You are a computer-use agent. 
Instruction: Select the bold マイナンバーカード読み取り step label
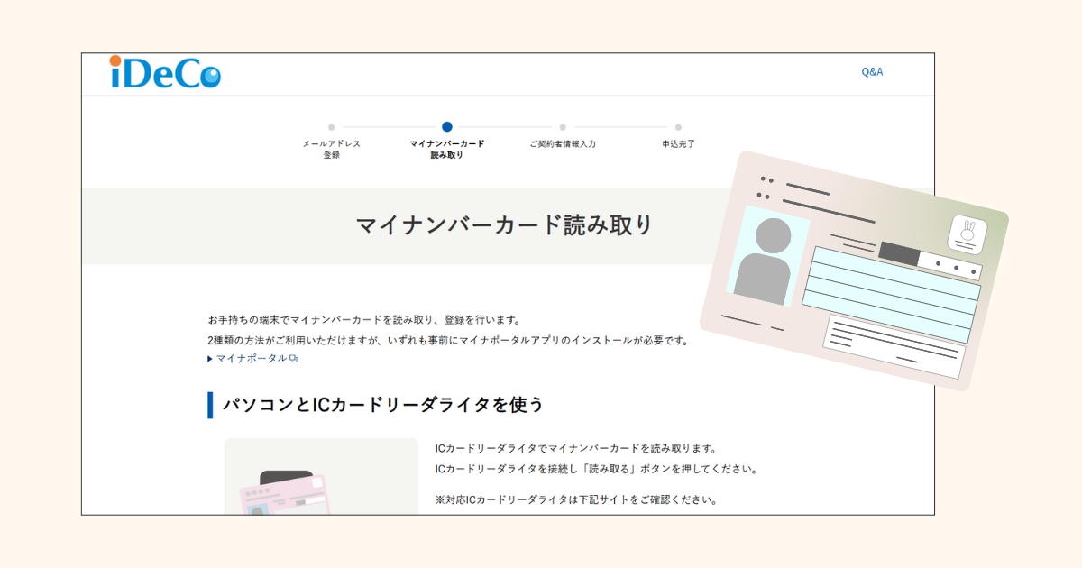coord(447,149)
